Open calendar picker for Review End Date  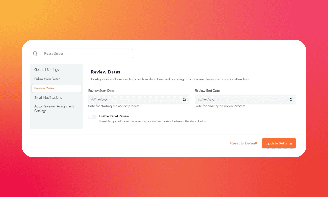coord(291,100)
